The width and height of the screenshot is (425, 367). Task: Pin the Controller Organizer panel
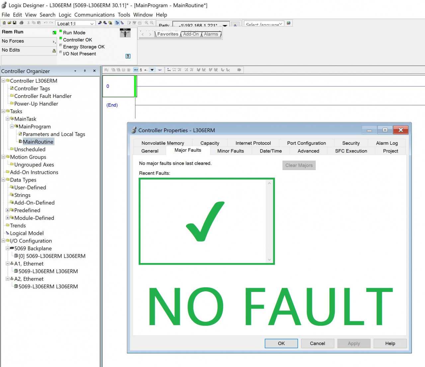point(85,71)
